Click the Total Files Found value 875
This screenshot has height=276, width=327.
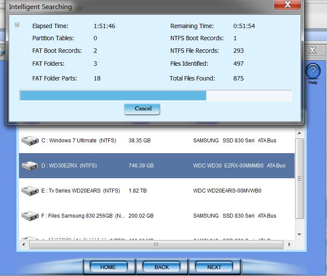point(239,78)
